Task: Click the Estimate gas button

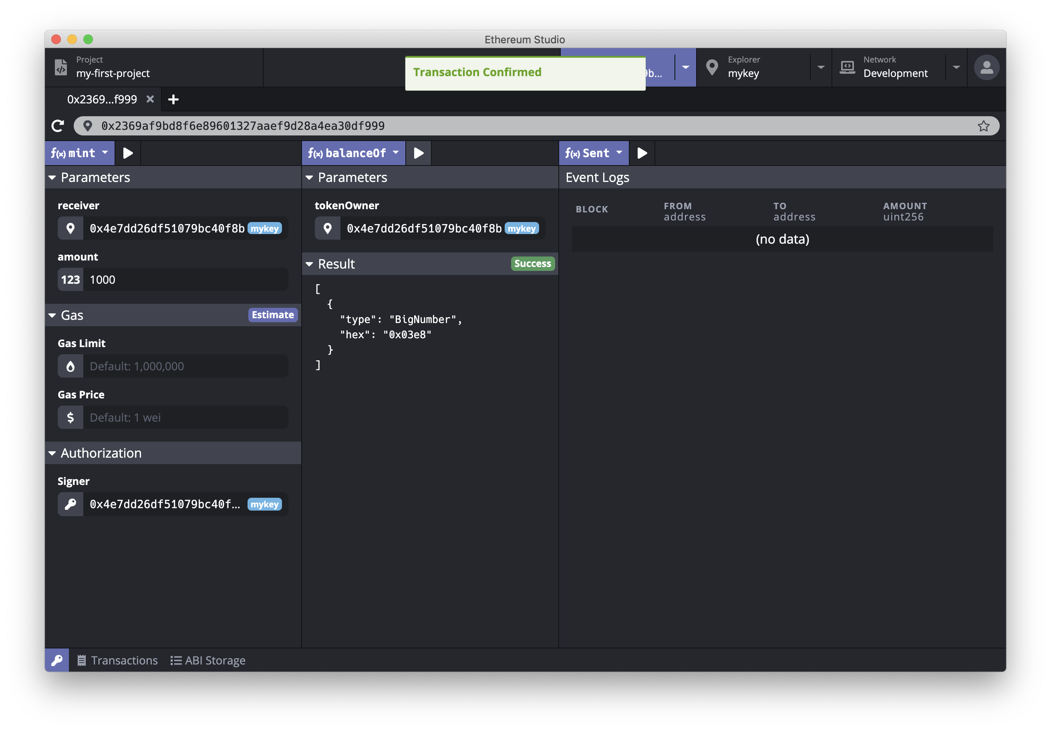Action: coord(272,315)
